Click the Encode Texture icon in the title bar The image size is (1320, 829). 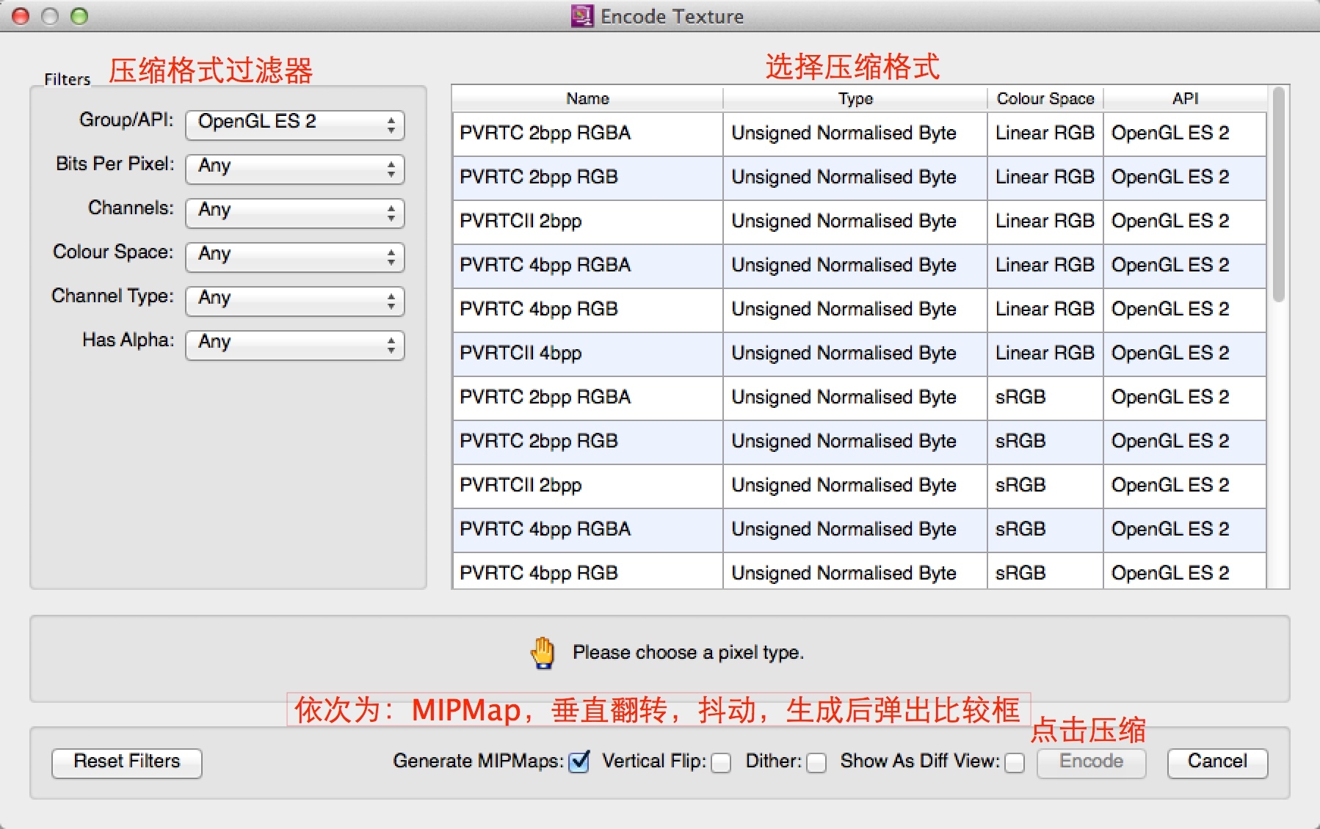click(582, 16)
